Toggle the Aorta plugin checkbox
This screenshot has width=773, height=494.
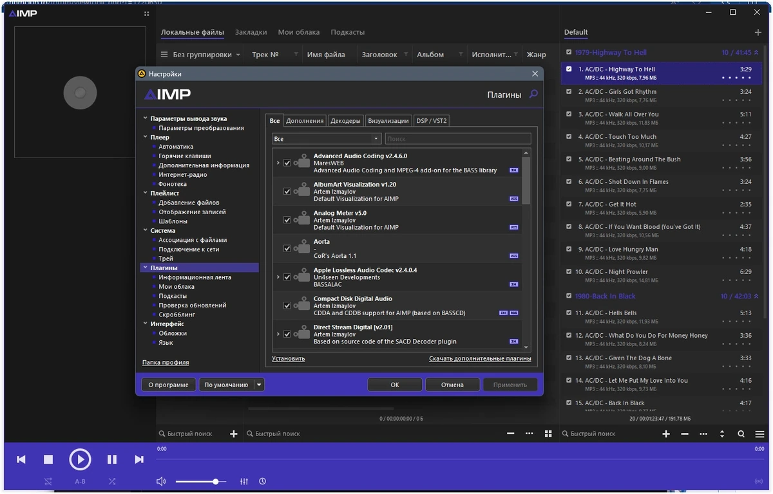pos(287,248)
